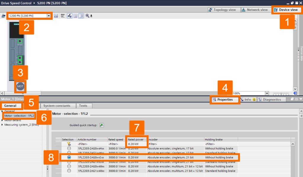Click scroll left arrow of device view
Screen dimensions: 303x177
click(x=2, y=93)
